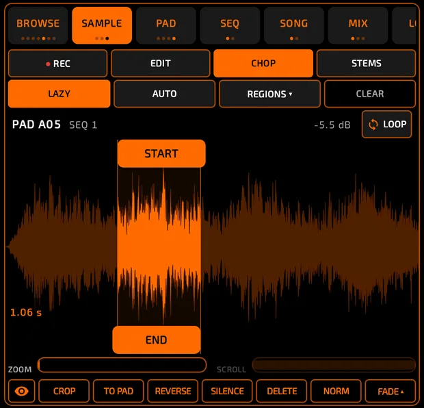
Task: Click the START marker handle
Action: (x=161, y=153)
